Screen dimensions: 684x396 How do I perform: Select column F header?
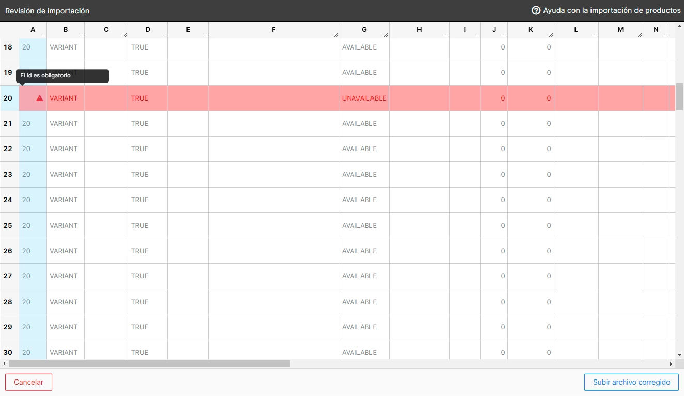point(274,30)
